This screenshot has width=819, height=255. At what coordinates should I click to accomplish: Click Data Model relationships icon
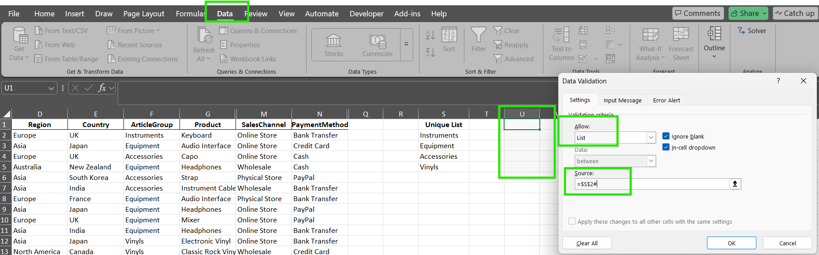tap(610, 45)
